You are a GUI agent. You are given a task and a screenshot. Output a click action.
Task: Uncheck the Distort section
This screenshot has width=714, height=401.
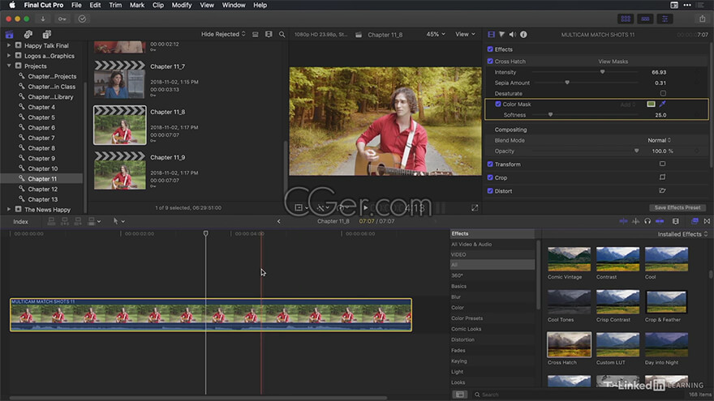coord(490,191)
